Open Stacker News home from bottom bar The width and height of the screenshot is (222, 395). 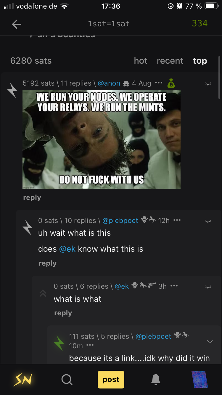point(23,379)
